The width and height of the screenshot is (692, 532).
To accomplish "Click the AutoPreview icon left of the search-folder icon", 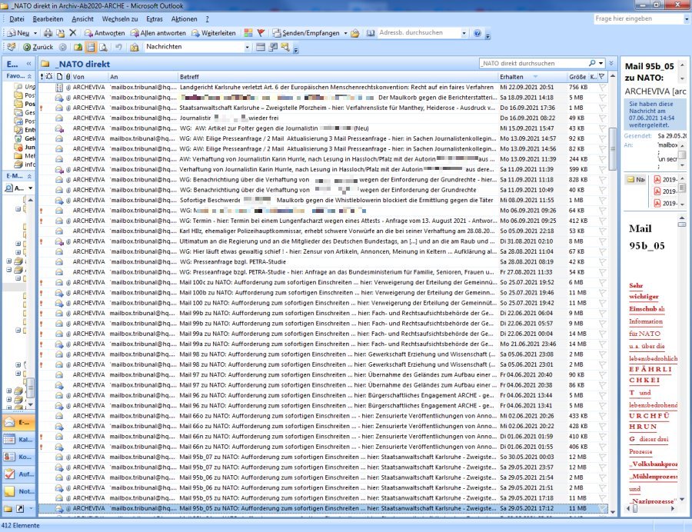I will click(x=273, y=47).
